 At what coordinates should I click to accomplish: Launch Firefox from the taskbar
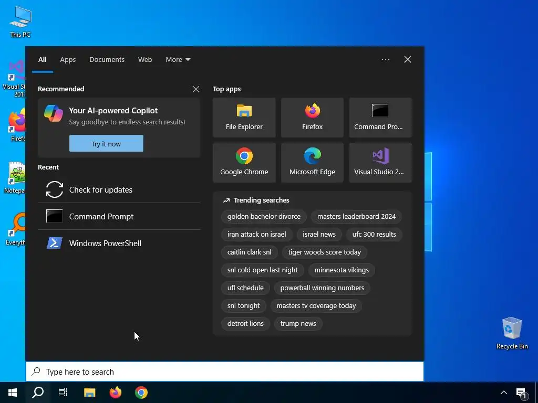[115, 393]
